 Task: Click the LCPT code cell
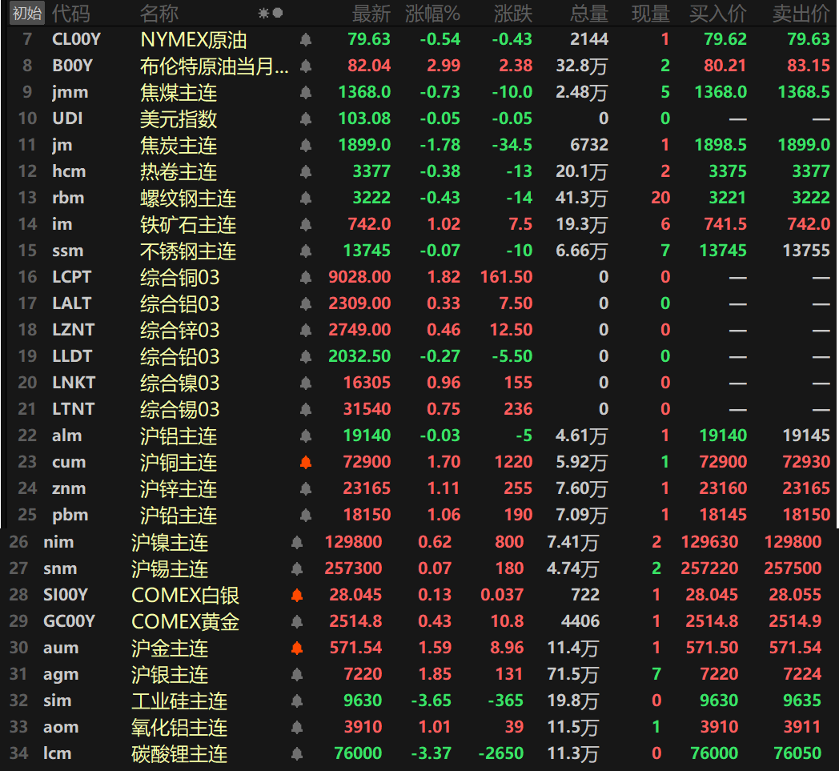point(72,277)
